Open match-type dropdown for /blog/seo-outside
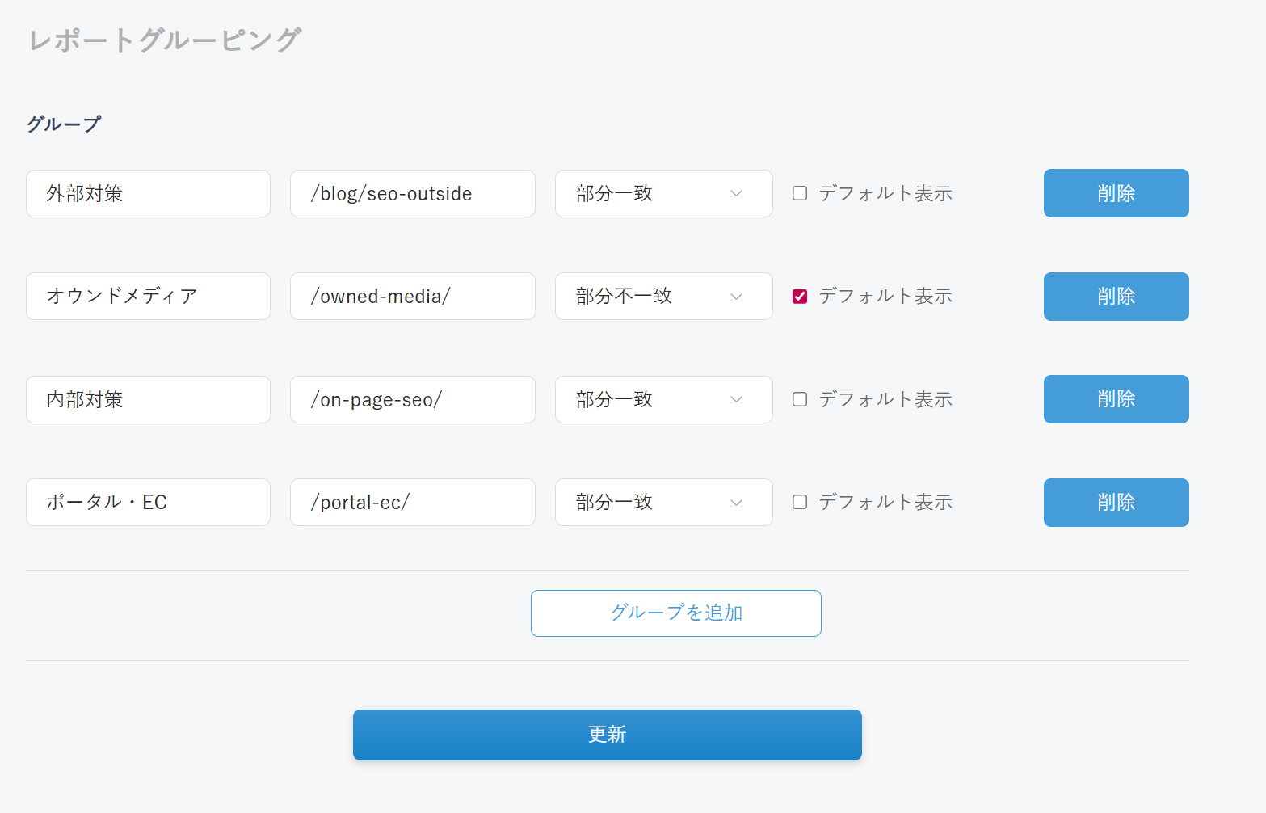The height and width of the screenshot is (813, 1266). 663,193
